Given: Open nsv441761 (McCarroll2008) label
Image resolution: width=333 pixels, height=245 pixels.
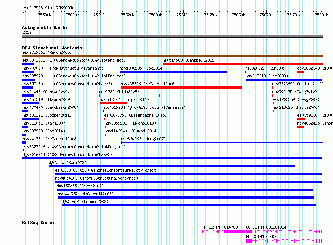Looking at the screenshot, I should tap(51, 139).
